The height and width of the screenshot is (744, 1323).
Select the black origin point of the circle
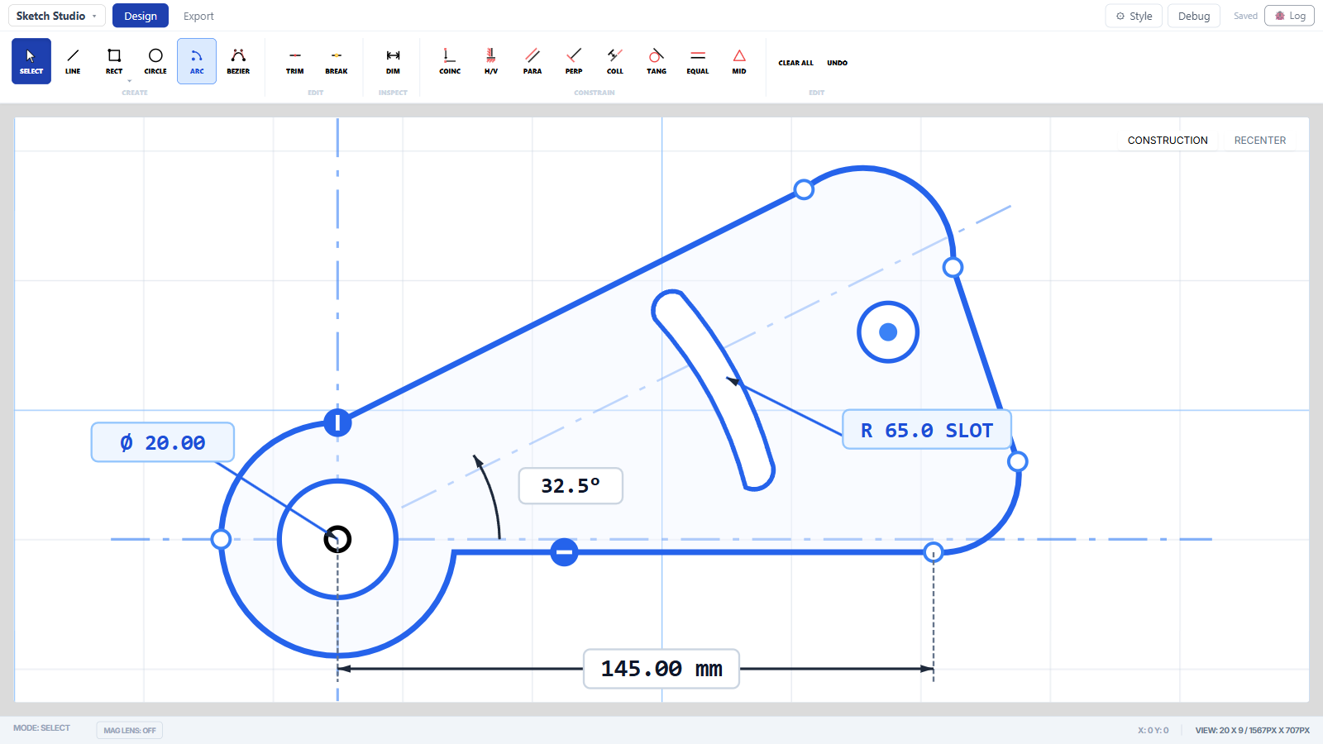tap(337, 539)
